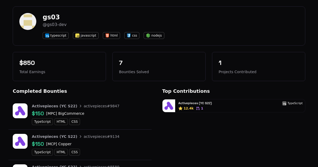The height and width of the screenshot is (167, 318).
Task: Click the typescript skill tag icon
Action: 47,36
